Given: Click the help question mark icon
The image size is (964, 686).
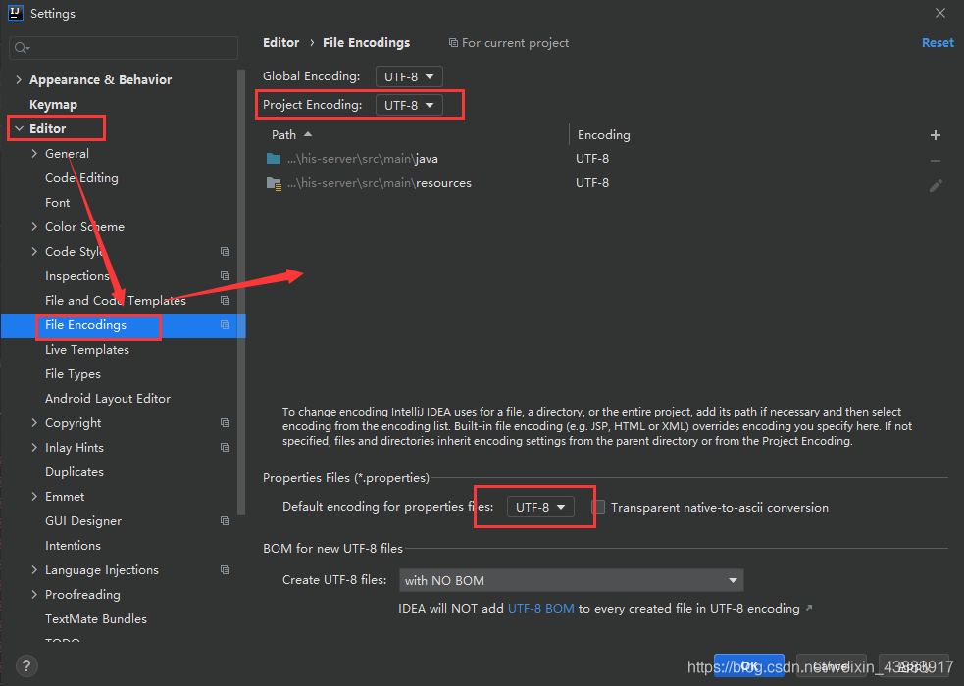Looking at the screenshot, I should [x=26, y=665].
